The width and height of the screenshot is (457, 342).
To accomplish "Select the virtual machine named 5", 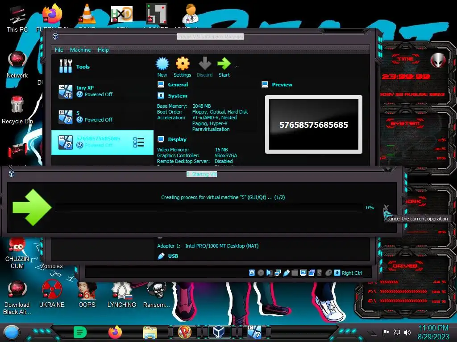I will pos(102,117).
